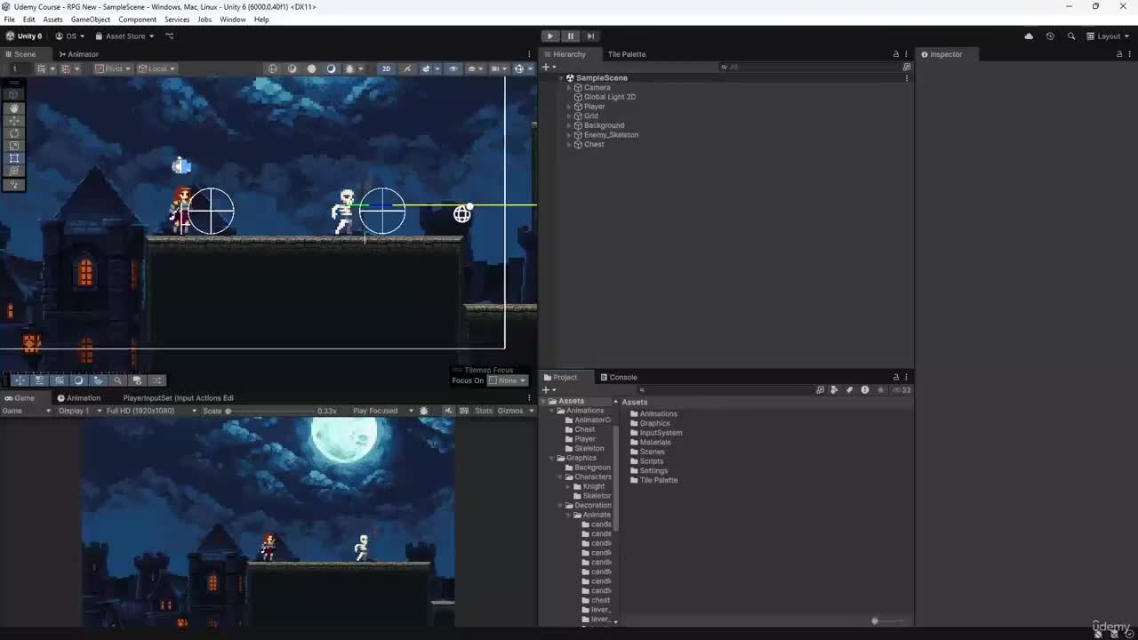Adjust the Project icon size slider

pyautogui.click(x=887, y=620)
